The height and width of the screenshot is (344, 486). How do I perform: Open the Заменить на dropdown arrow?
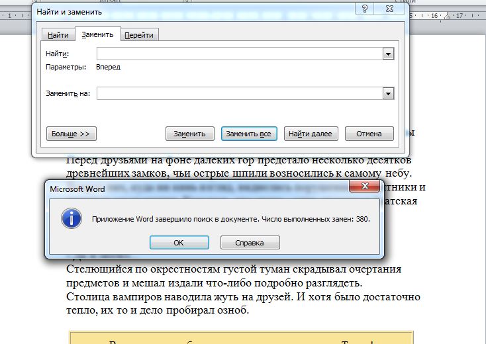389,94
